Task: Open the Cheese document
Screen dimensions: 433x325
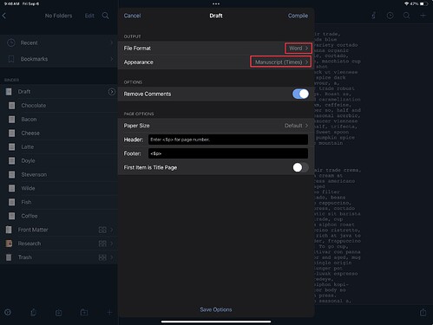Action: (x=59, y=133)
